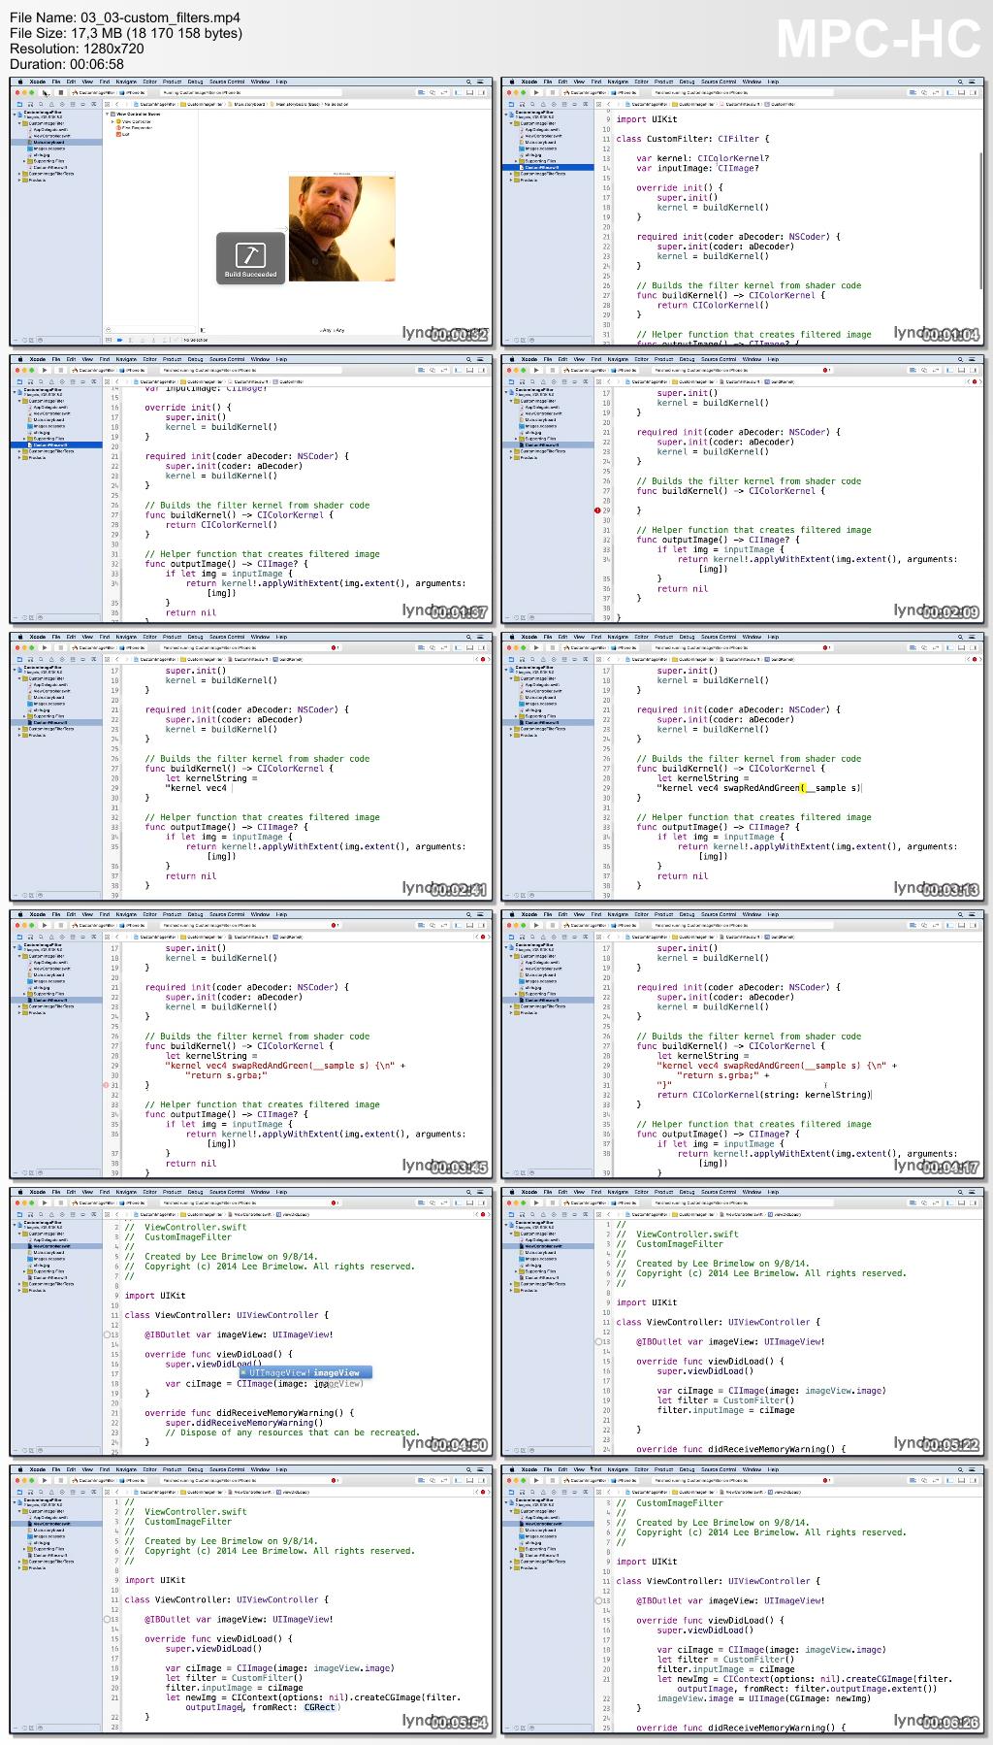Click jump bar back arrow in 00:02:09 frame
Image resolution: width=993 pixels, height=1745 pixels.
click(x=609, y=381)
